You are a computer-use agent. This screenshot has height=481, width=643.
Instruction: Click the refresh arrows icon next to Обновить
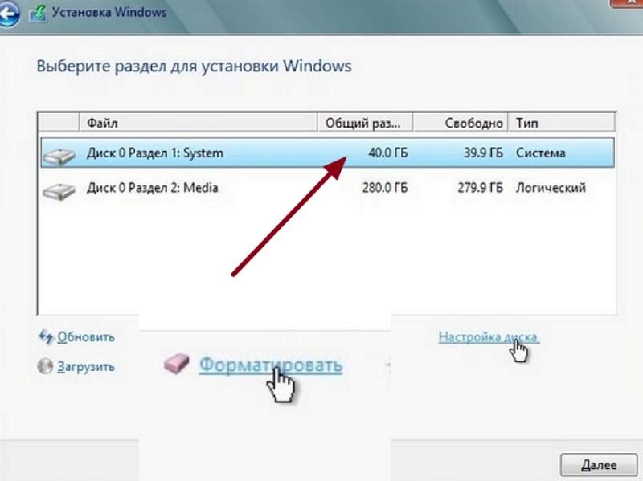[x=46, y=336]
